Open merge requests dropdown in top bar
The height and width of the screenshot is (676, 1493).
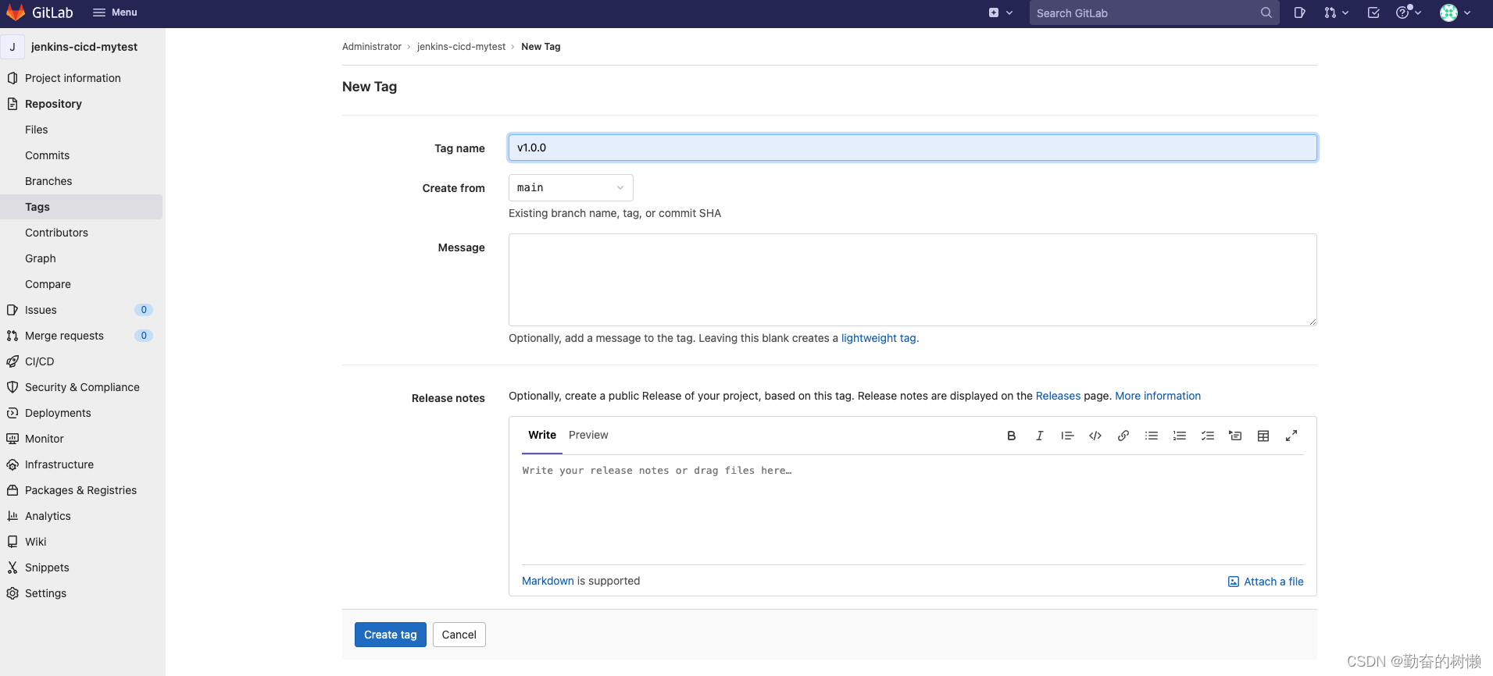click(1336, 12)
